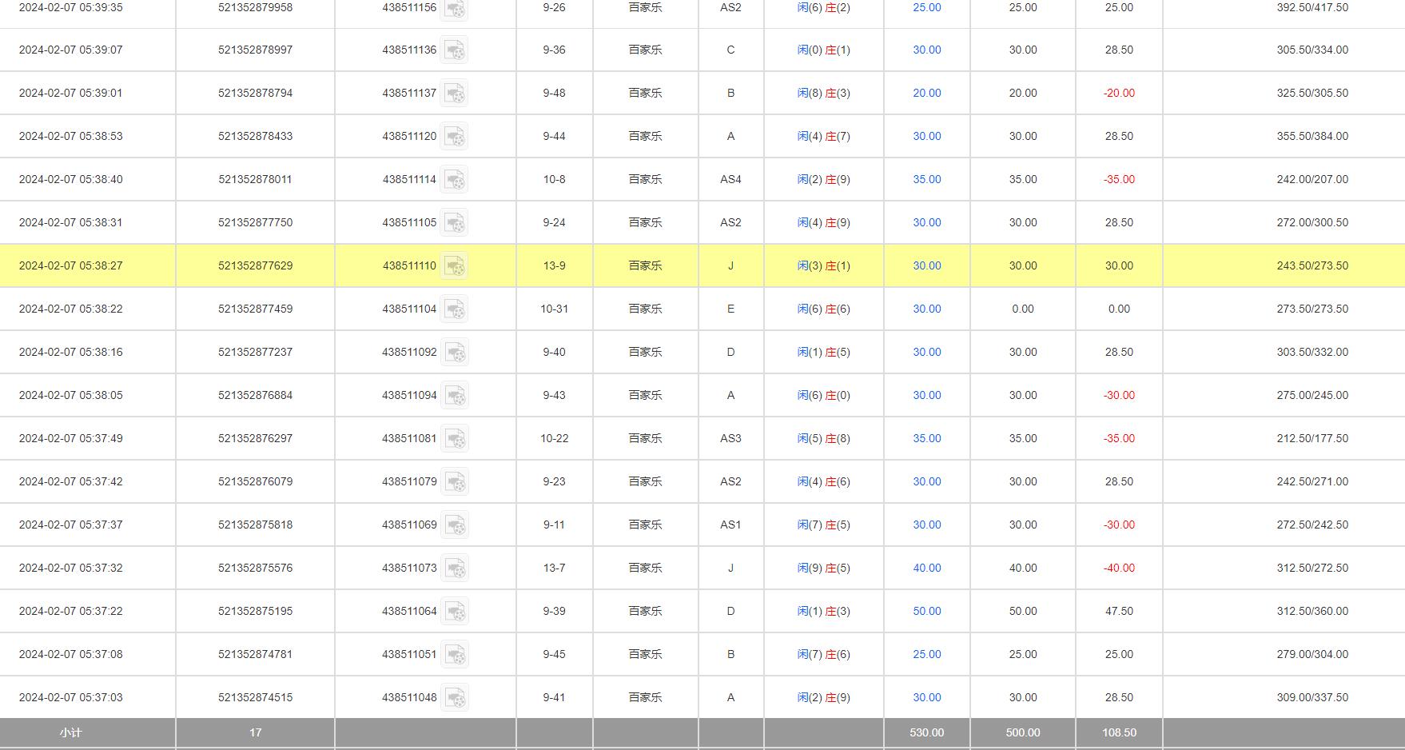The height and width of the screenshot is (750, 1405).
Task: Open video replay icon for round 438511137
Action: [x=455, y=93]
